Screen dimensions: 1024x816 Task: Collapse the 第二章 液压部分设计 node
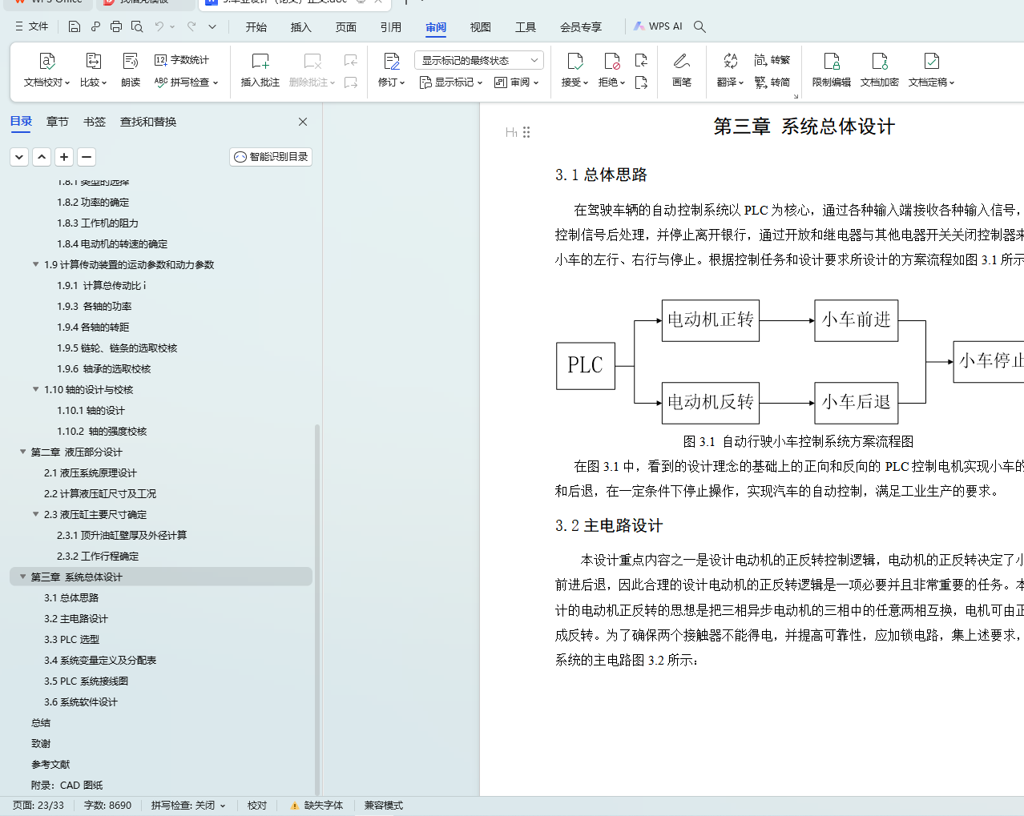coord(23,452)
